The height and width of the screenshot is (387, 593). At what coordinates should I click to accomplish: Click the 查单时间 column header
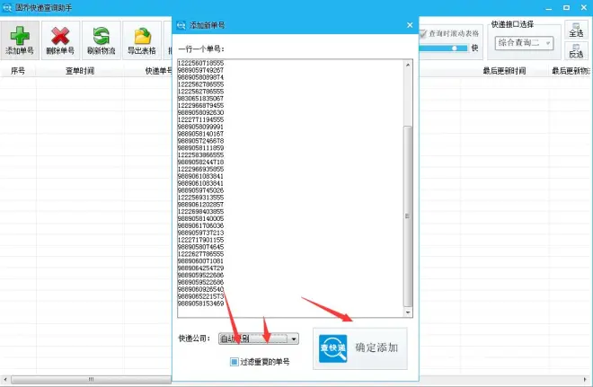(x=79, y=70)
